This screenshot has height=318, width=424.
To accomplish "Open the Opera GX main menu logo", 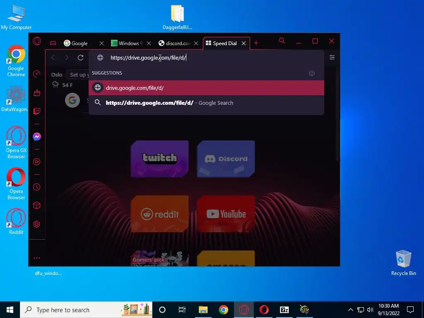I will 37,41.
